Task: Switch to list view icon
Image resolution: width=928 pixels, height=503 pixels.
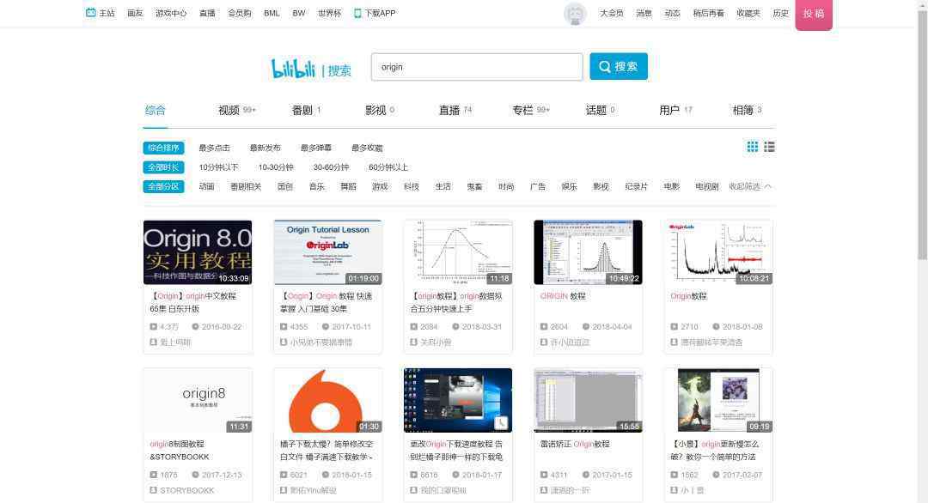Action: point(769,147)
